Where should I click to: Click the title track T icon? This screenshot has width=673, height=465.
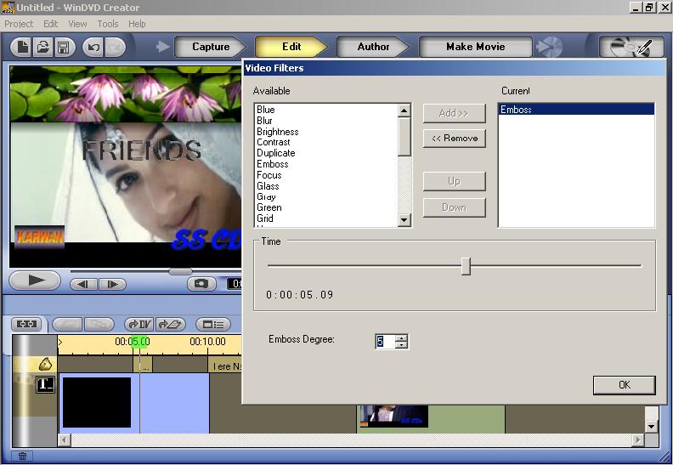point(46,384)
